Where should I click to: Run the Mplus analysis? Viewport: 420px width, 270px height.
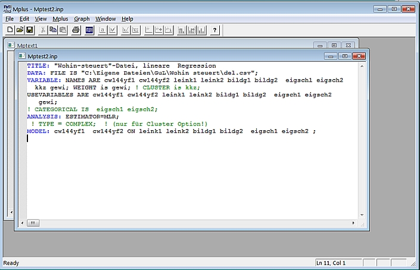point(89,30)
